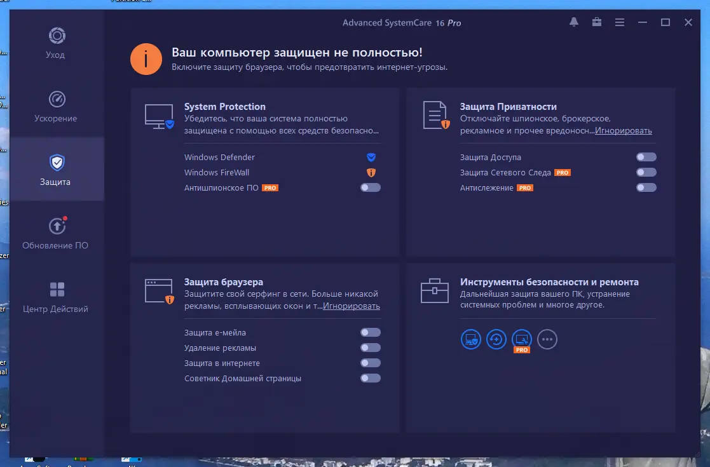The width and height of the screenshot is (710, 467).
Task: Close the Advanced SystemCare window
Action: (688, 22)
